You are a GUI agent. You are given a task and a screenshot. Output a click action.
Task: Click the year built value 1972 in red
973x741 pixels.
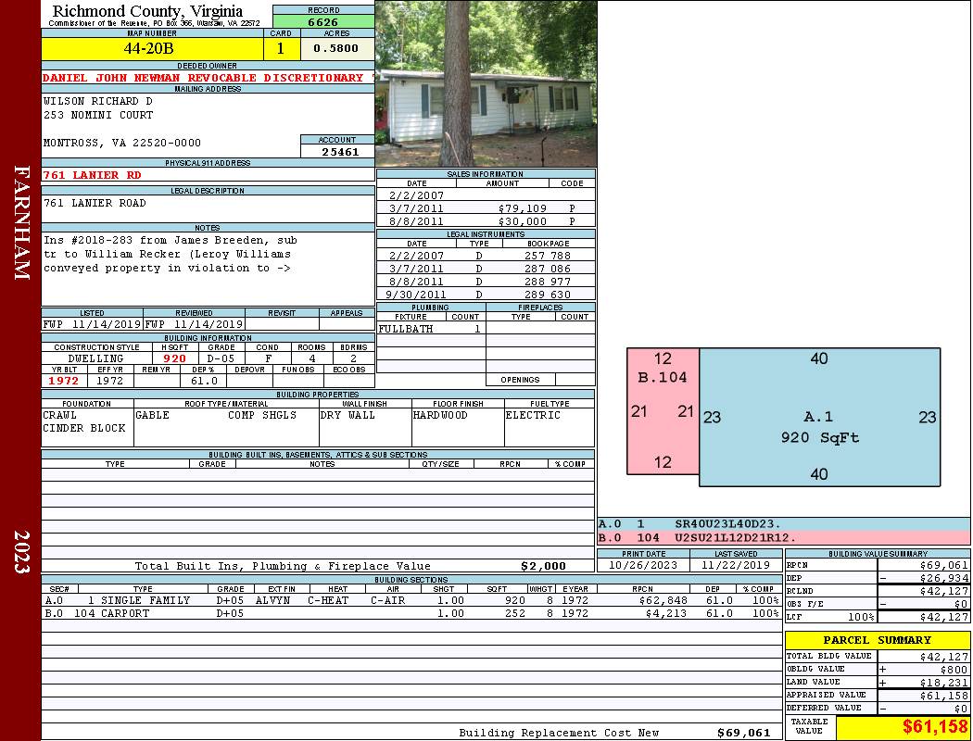[64, 381]
